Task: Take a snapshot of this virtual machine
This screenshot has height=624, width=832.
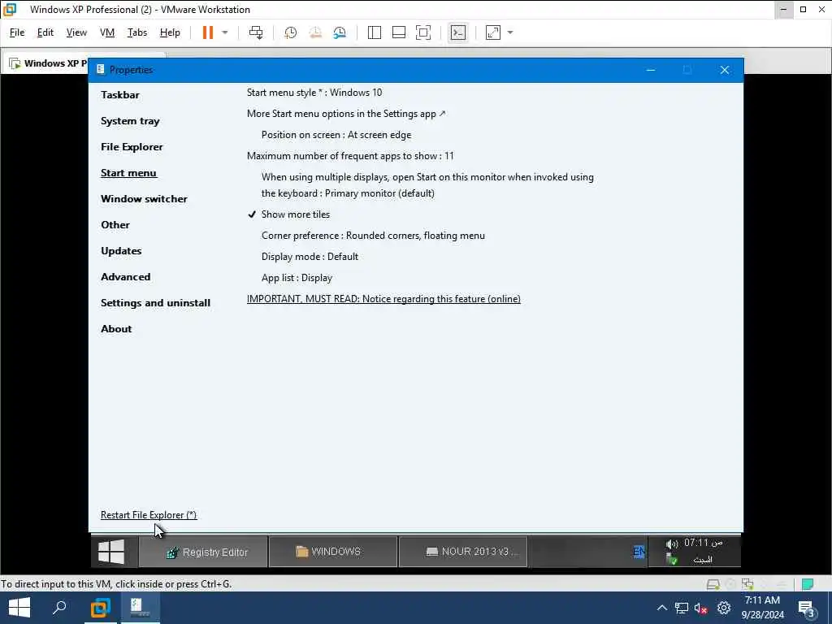Action: pos(290,32)
